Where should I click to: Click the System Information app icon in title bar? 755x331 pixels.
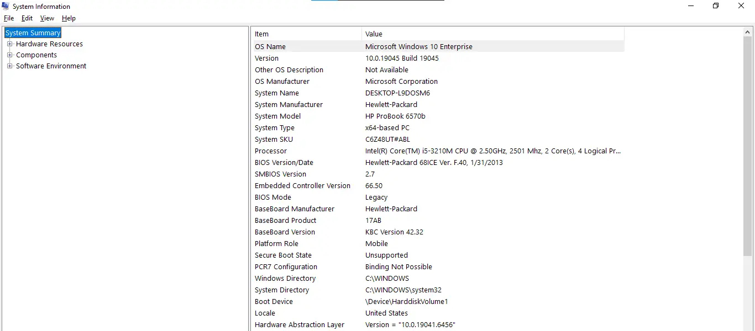tap(6, 6)
